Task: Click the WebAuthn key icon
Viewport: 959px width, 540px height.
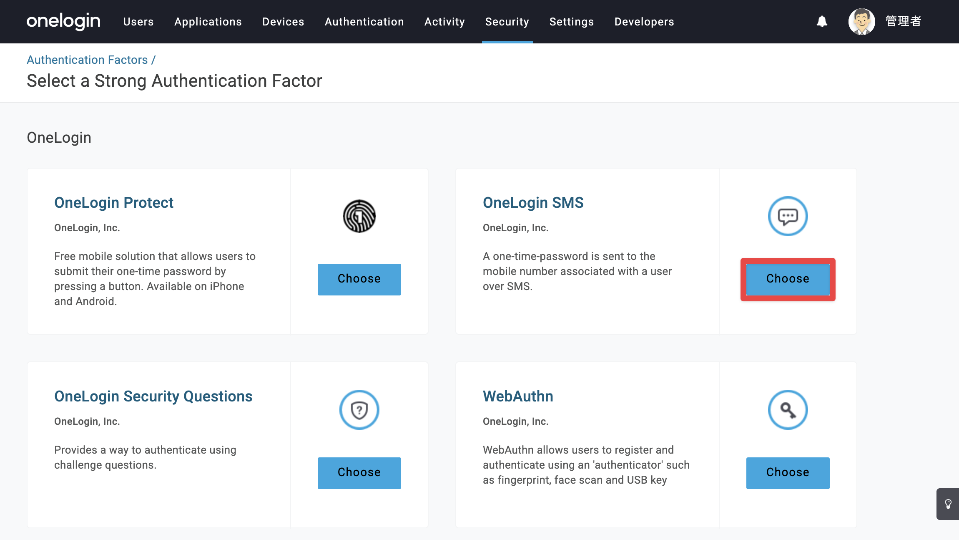Action: [x=788, y=410]
